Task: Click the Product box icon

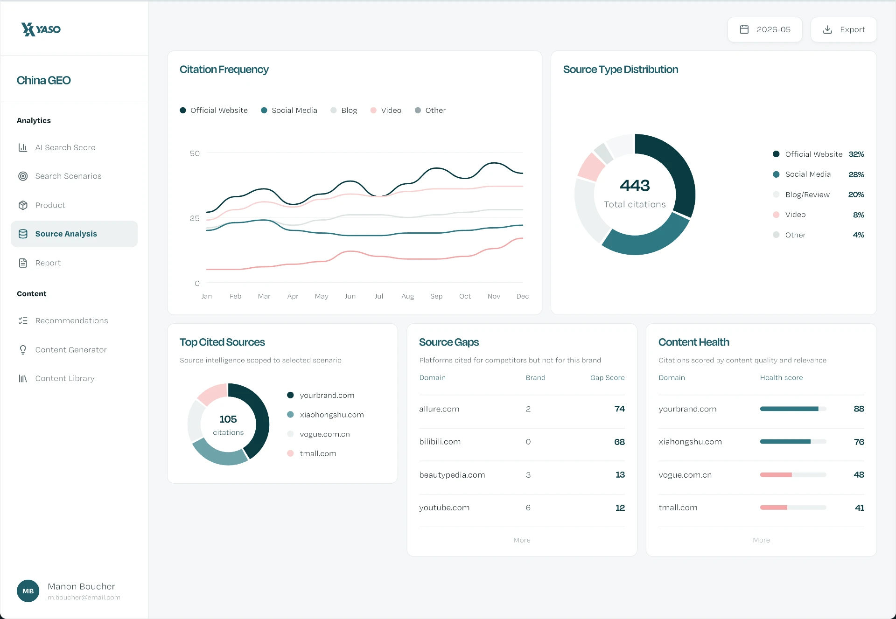Action: [23, 205]
